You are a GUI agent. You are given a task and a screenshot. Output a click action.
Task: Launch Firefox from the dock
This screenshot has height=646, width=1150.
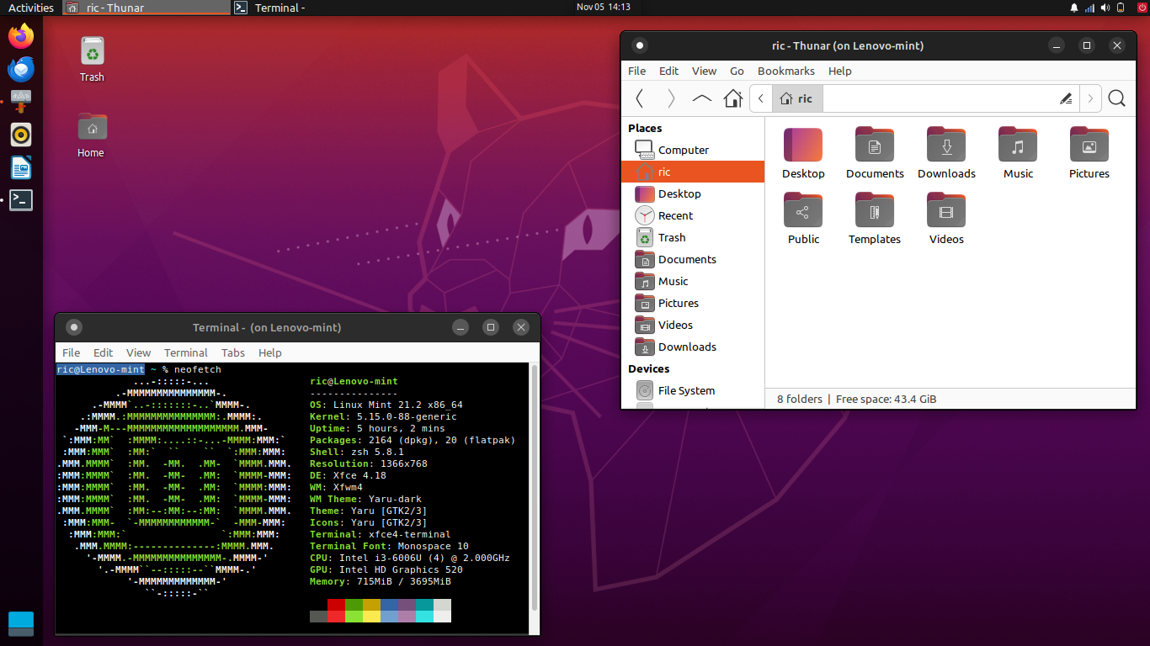pyautogui.click(x=20, y=36)
